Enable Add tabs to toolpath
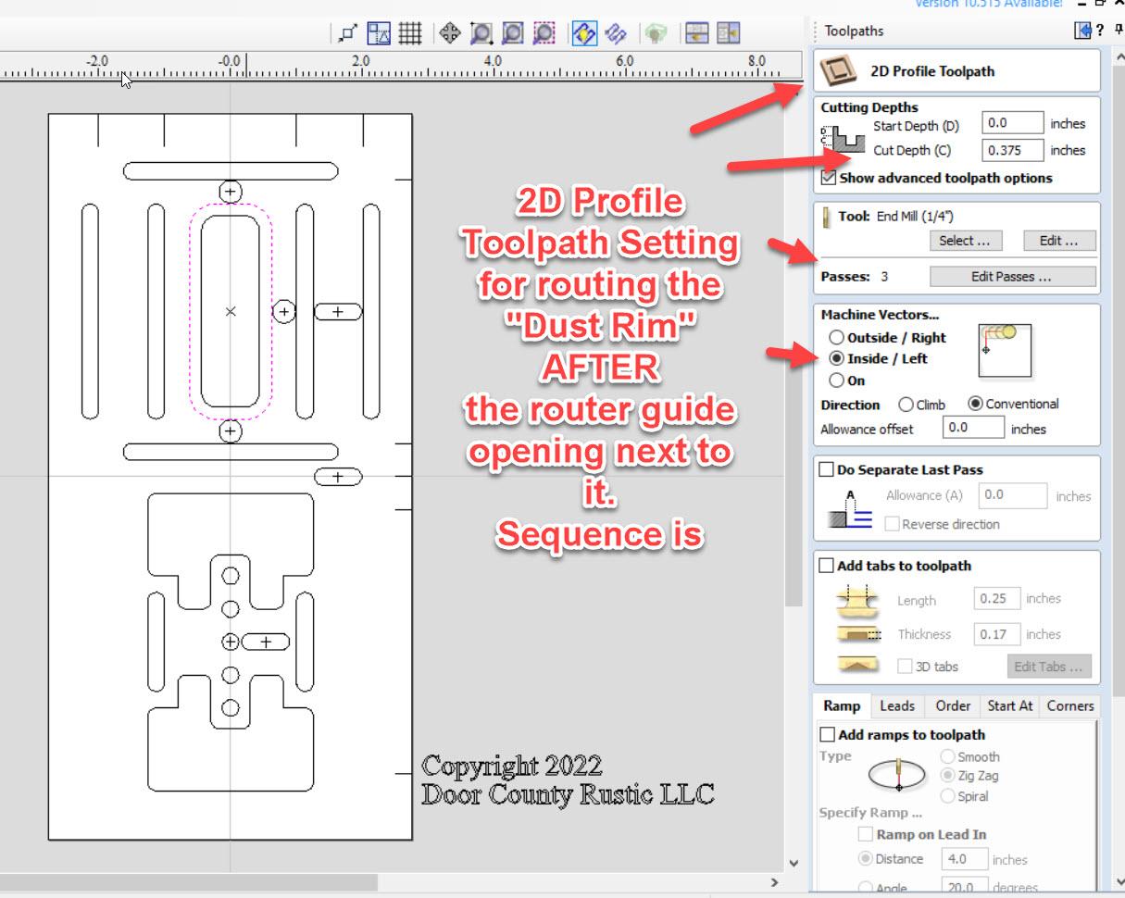1125x898 pixels. [826, 566]
